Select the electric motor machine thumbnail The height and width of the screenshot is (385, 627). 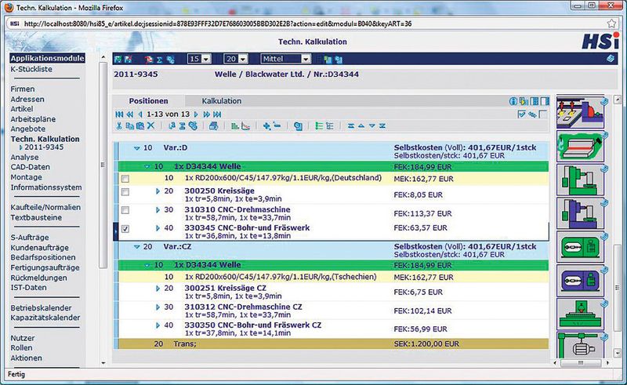(578, 348)
